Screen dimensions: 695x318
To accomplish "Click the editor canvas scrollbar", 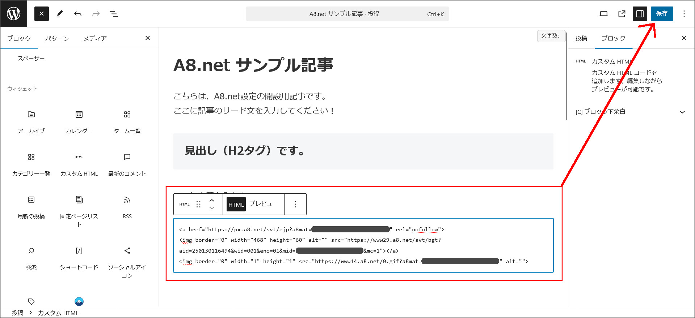I will 566,76.
